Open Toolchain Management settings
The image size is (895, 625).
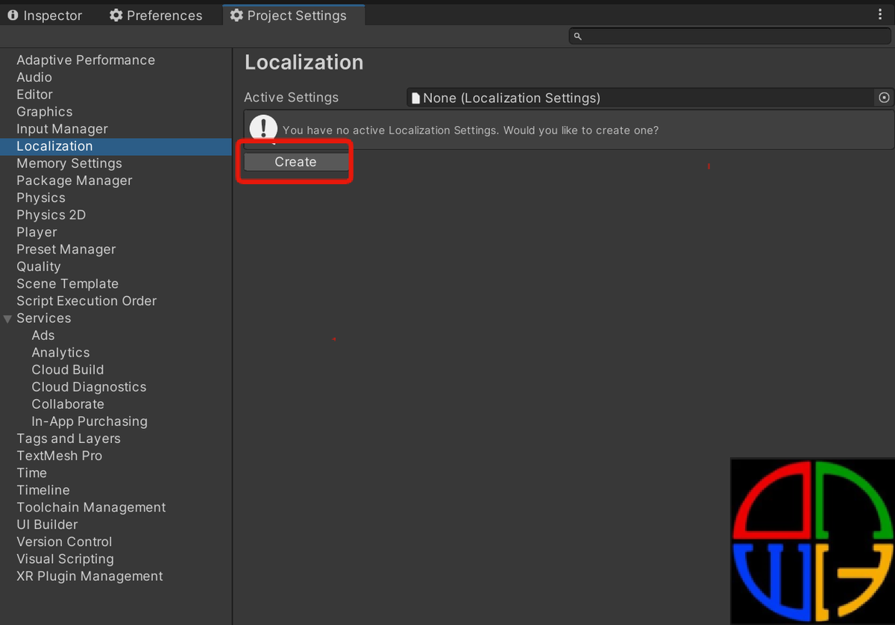(91, 507)
